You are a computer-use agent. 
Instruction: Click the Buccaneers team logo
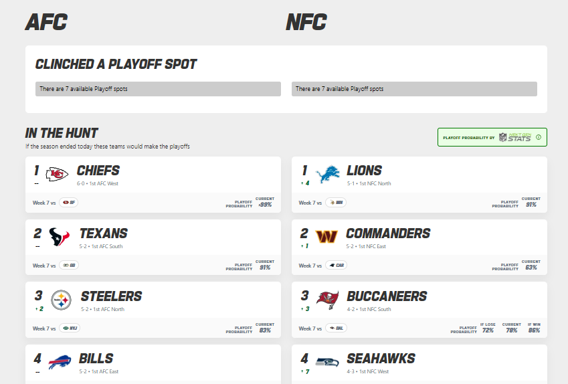click(327, 300)
